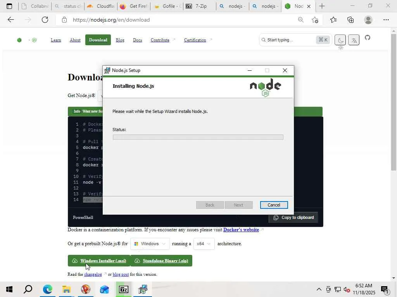Open the GitHub icon link
Image resolution: width=397 pixels, height=297 pixels.
tap(368, 38)
